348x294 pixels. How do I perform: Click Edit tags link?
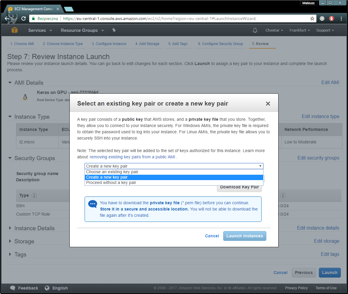(330, 254)
